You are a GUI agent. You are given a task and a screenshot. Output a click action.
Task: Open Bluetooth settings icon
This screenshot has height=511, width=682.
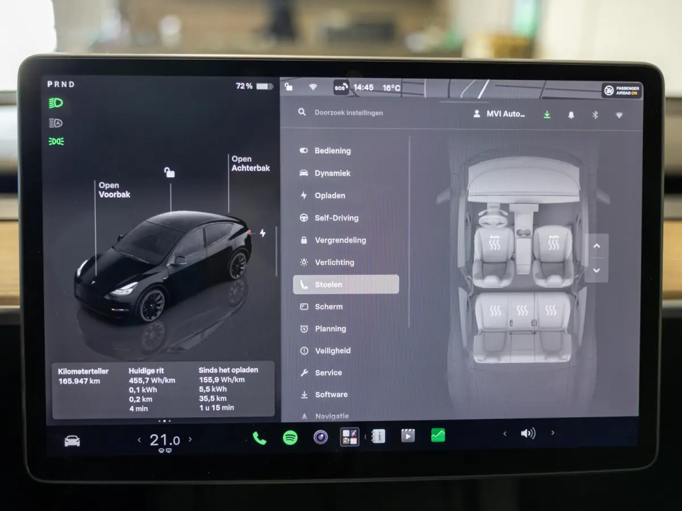pyautogui.click(x=595, y=115)
